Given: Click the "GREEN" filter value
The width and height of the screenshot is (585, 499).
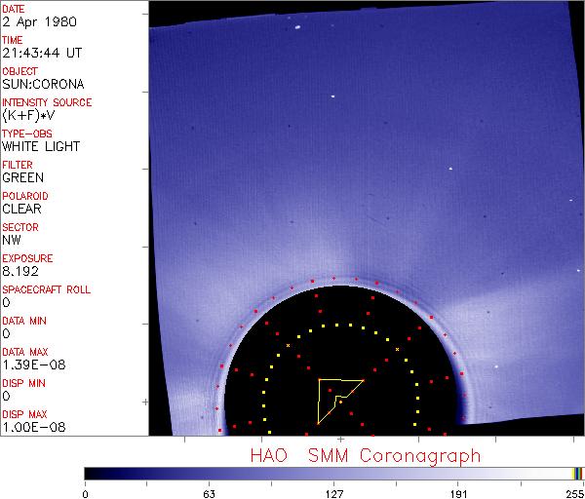Looking at the screenshot, I should click(x=22, y=178).
